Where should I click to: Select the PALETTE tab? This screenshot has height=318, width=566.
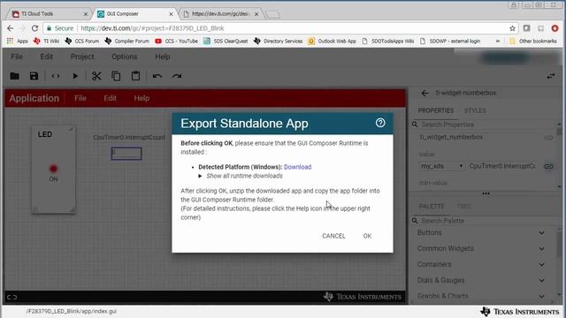pos(432,207)
